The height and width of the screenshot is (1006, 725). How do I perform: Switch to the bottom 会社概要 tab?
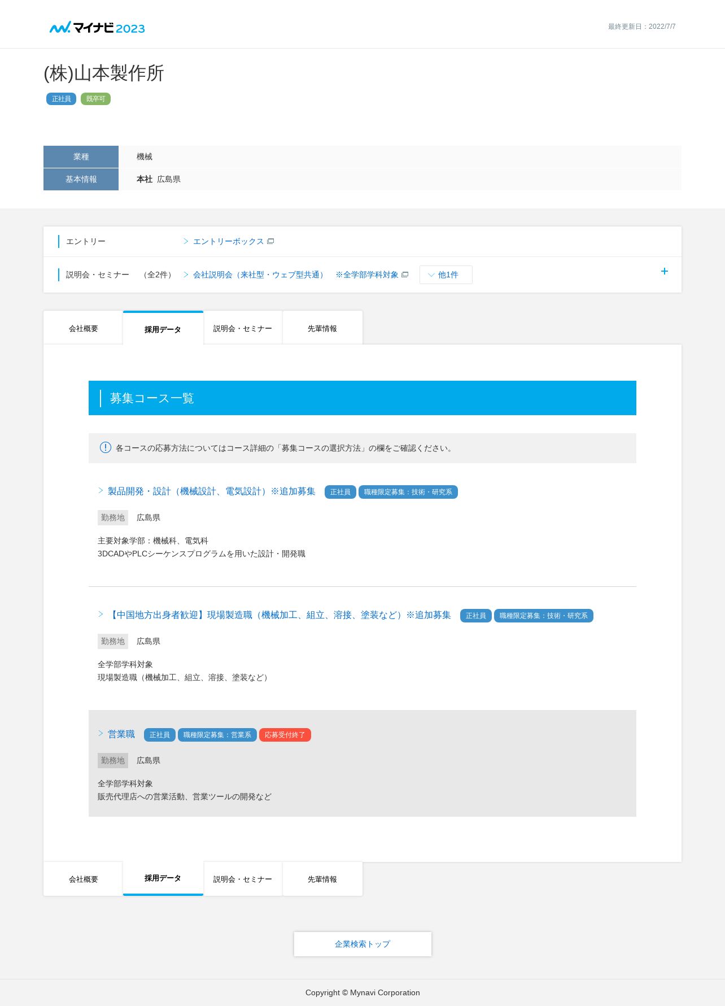click(83, 879)
